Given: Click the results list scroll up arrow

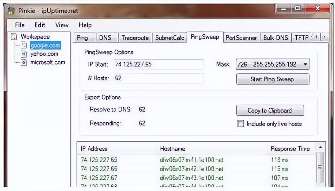Looking at the screenshot, I should click(x=321, y=147).
